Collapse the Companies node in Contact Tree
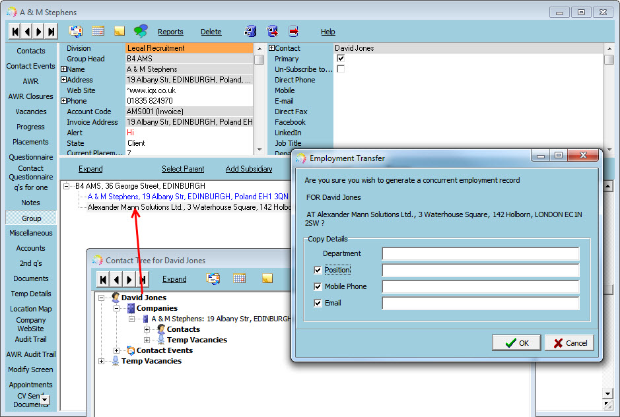This screenshot has height=417, width=620. pos(116,308)
